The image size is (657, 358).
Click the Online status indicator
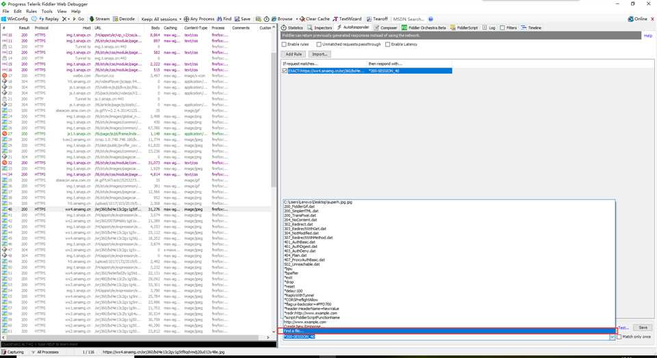click(638, 19)
